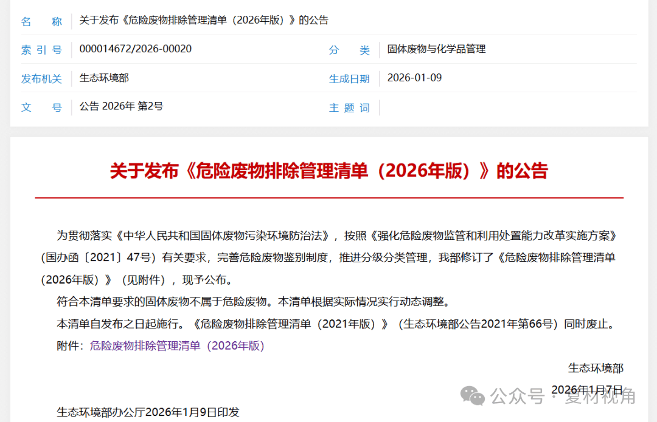The height and width of the screenshot is (422, 657).
Task: Open the 危险废物排除管理清单（2026年版） attachment link
Action: tap(177, 345)
